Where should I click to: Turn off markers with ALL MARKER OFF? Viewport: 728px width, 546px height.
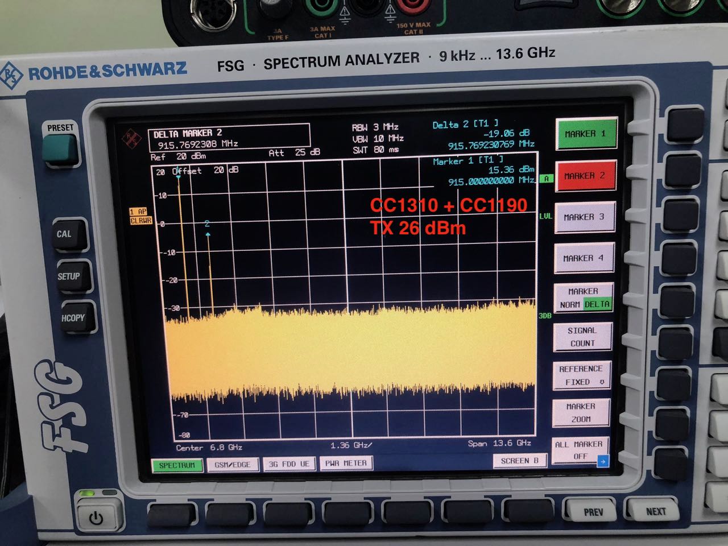pyautogui.click(x=580, y=450)
